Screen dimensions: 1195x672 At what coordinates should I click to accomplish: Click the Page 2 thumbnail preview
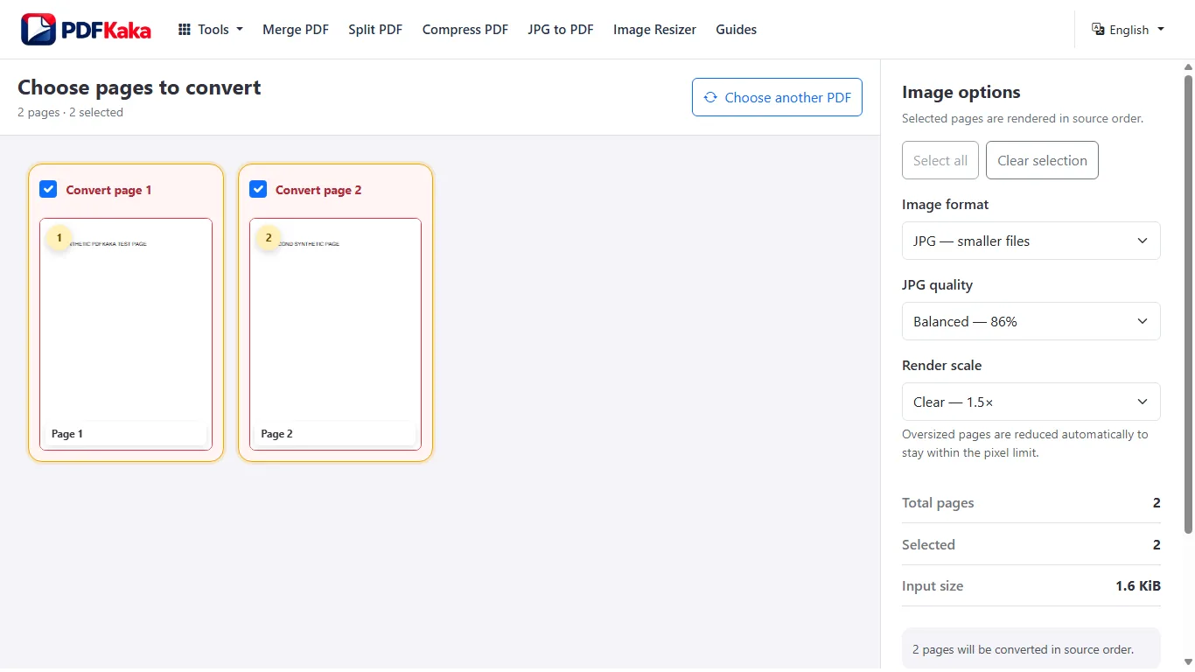[x=335, y=334]
